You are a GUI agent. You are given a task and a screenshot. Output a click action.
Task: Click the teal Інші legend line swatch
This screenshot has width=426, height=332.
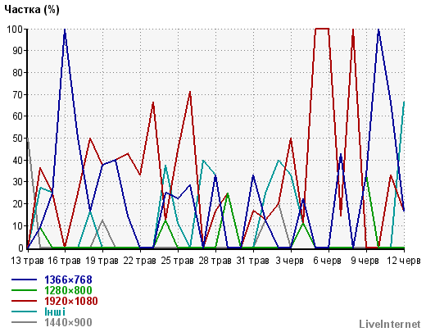coord(24,312)
